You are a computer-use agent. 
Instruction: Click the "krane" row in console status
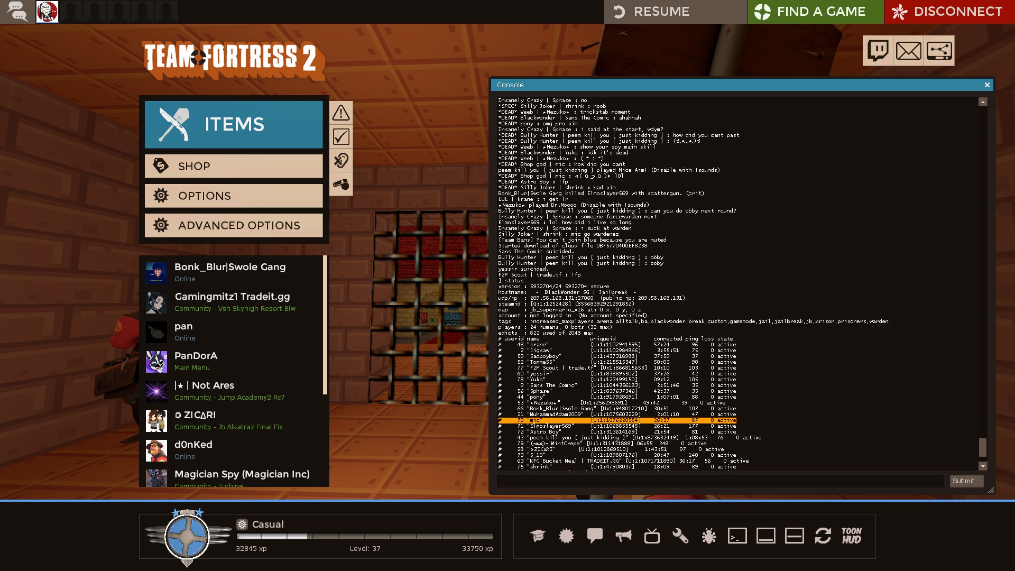[x=617, y=345]
